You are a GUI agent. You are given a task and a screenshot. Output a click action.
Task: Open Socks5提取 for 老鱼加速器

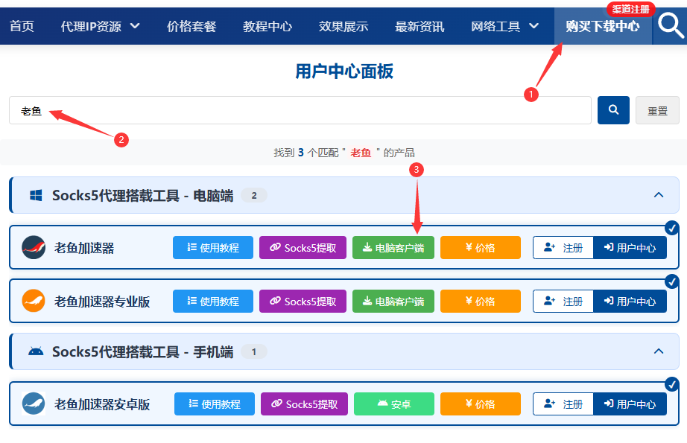[303, 248]
